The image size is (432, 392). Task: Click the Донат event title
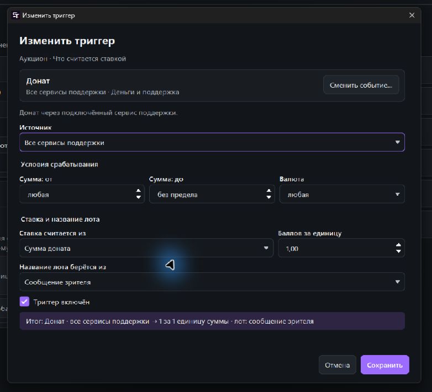pos(38,81)
